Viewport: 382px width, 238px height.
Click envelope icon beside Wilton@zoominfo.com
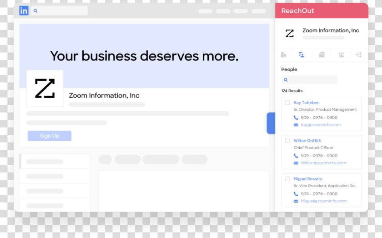tap(296, 163)
